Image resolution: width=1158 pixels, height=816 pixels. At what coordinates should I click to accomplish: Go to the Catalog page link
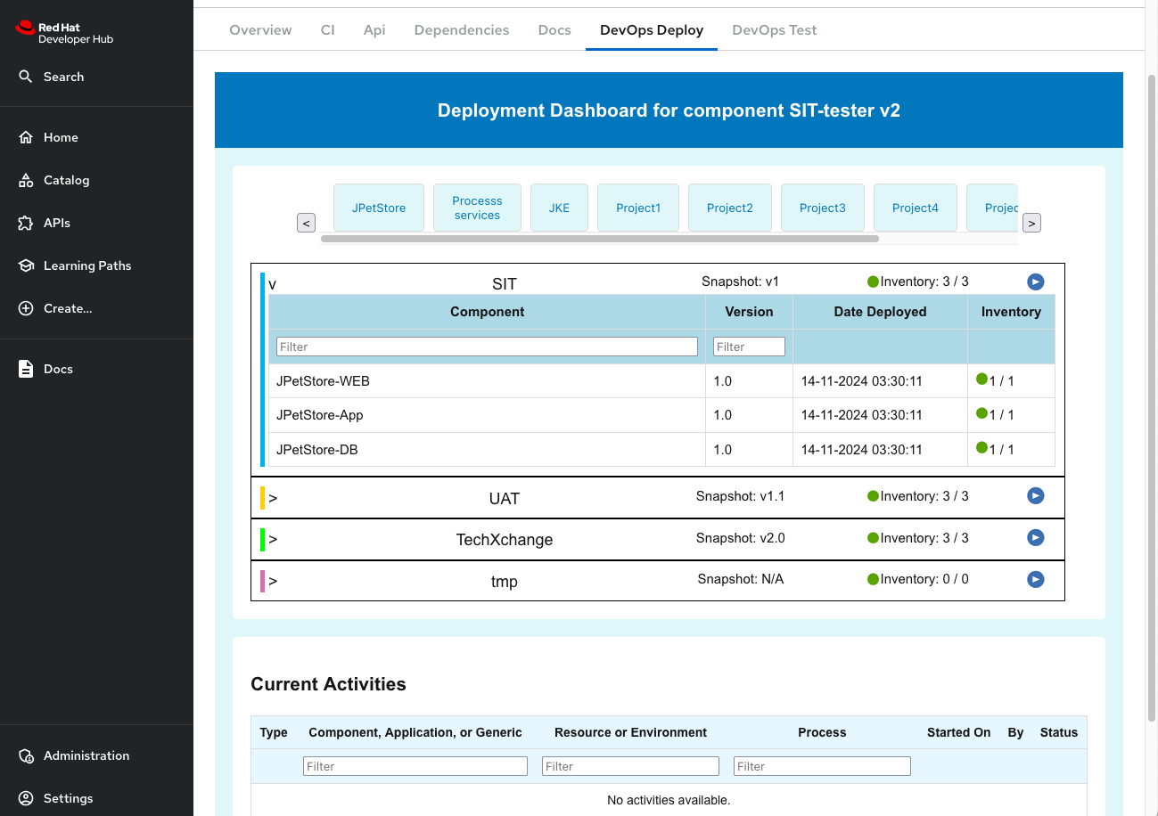click(67, 180)
